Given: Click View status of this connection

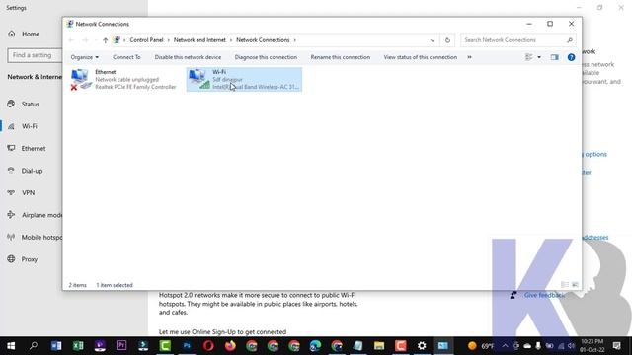Looking at the screenshot, I should (421, 57).
